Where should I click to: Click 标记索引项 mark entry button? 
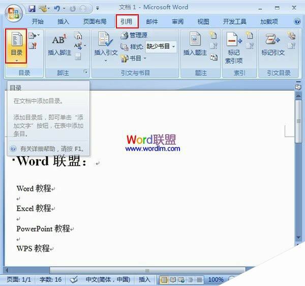pos(234,48)
